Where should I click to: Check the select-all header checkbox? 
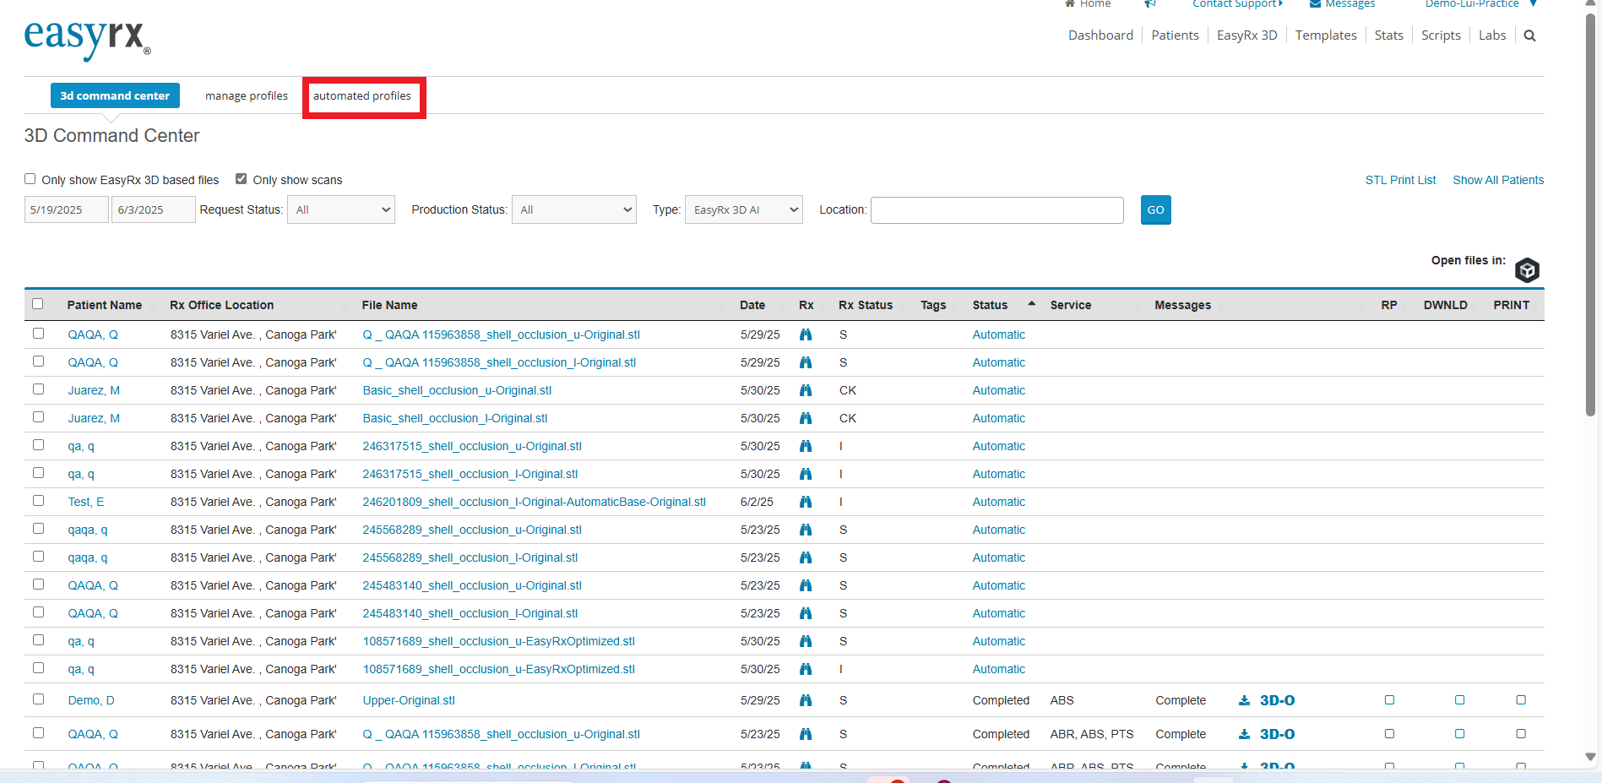pyautogui.click(x=38, y=304)
